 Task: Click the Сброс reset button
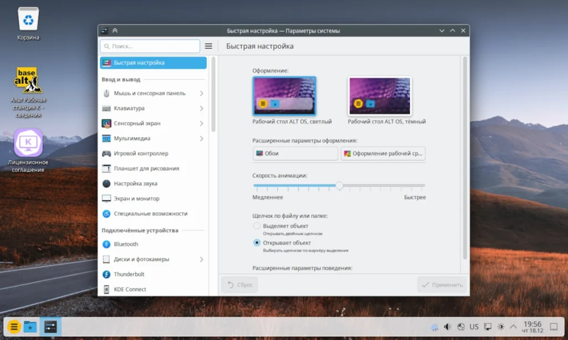coord(240,285)
